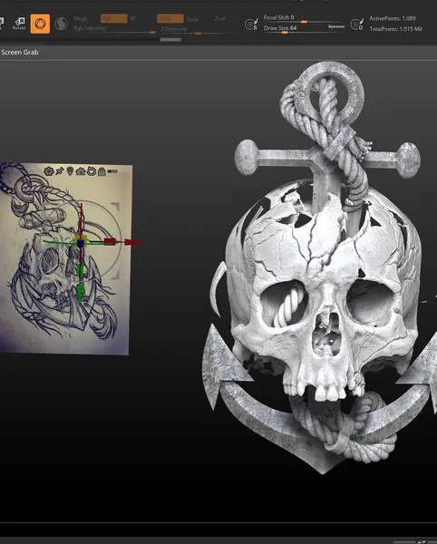437x544 pixels.
Task: Toggle the Gizmo sticky pin icon
Action: (x=60, y=171)
